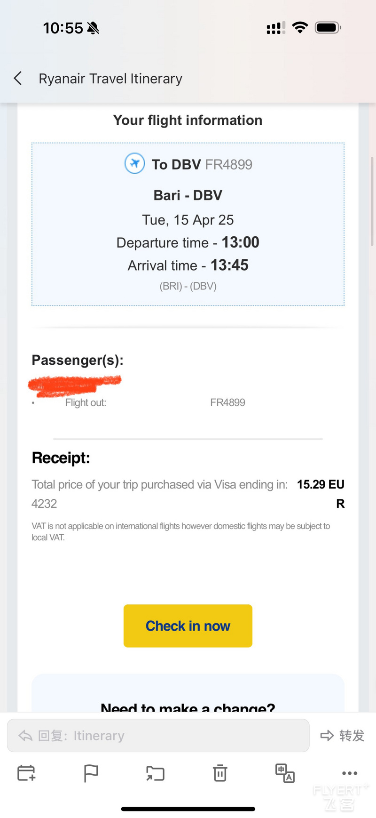Tap the email scrollbar on right edge
This screenshot has width=376, height=818.
373,201
